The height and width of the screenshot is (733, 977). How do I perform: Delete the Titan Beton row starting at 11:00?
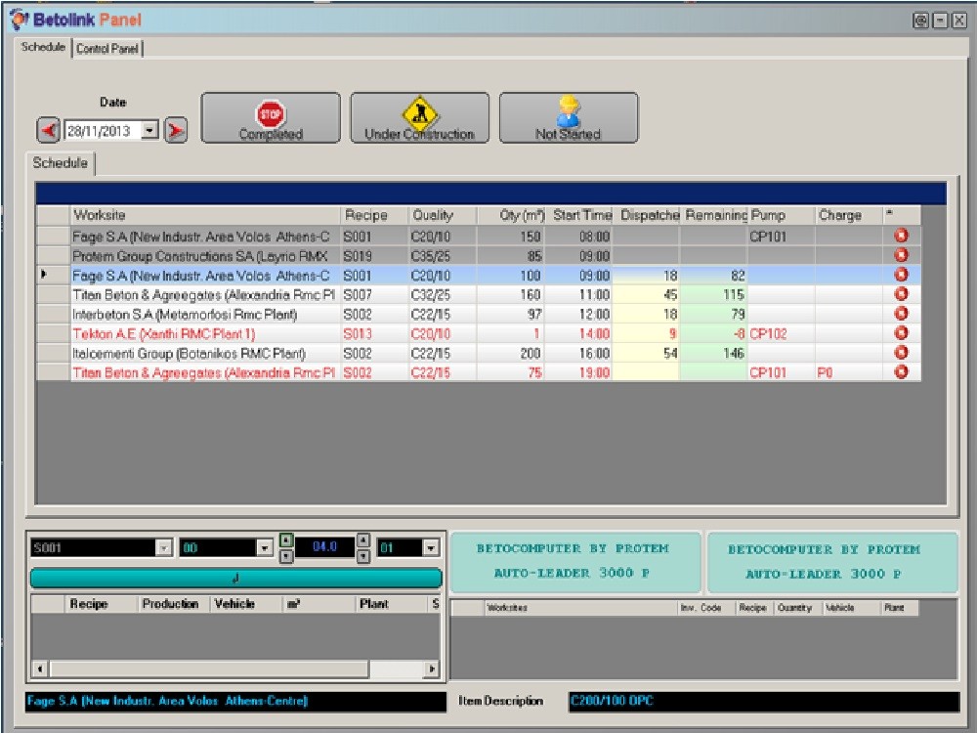[901, 293]
